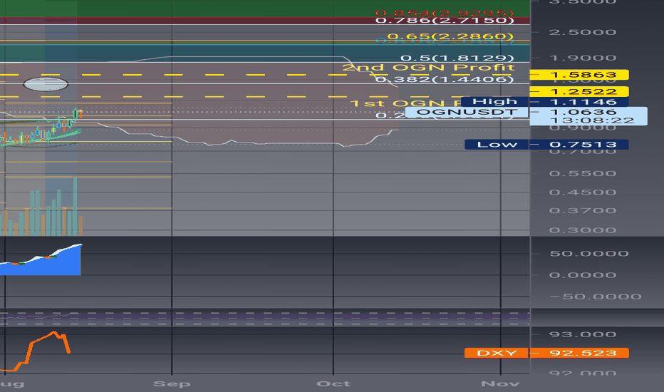Click the 0.5(1.8129) Fibonacci label
The image size is (664, 392).
coord(457,58)
